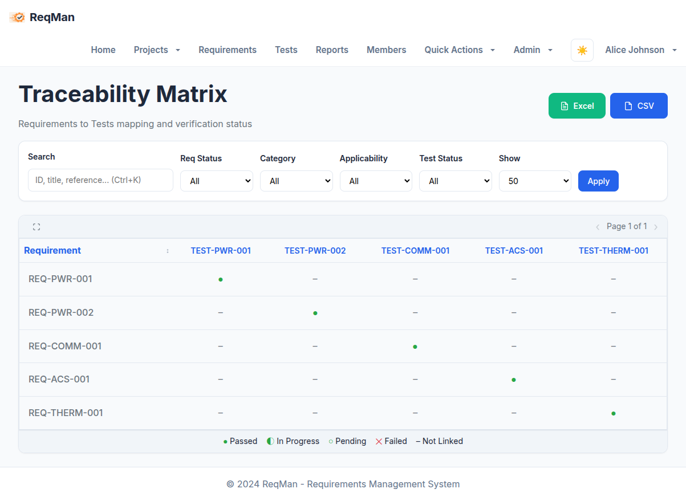Open the Show count dropdown
This screenshot has height=501, width=686.
(535, 181)
